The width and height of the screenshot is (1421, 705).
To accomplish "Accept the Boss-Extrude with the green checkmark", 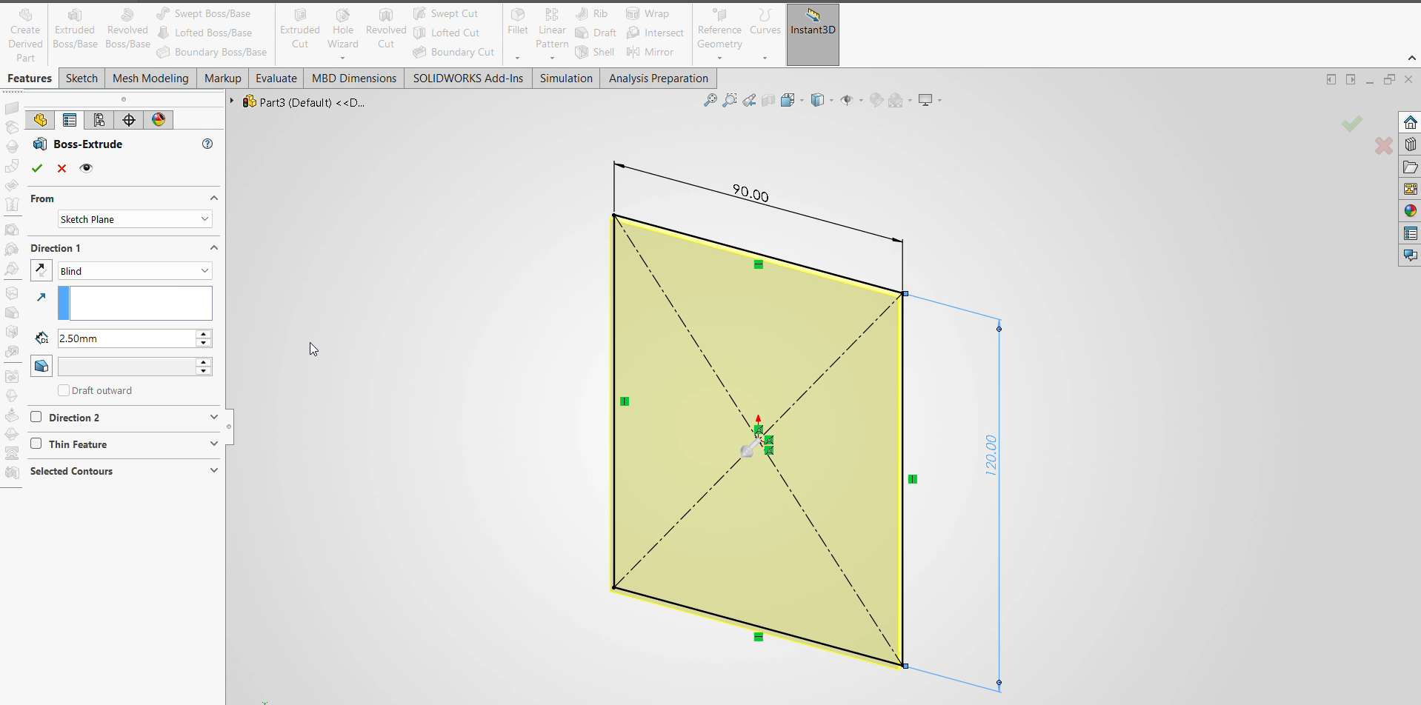I will coord(37,168).
